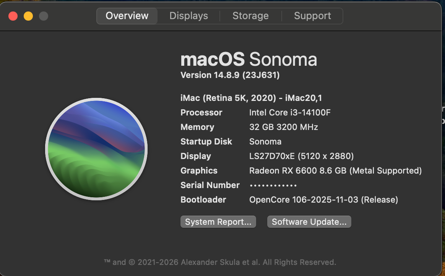Select the Support tab
The width and height of the screenshot is (445, 276).
click(x=312, y=16)
